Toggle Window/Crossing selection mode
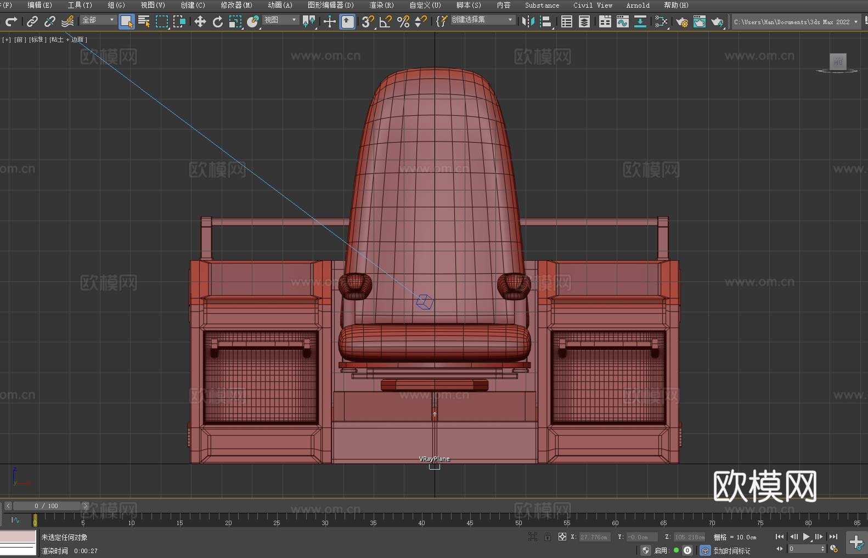This screenshot has height=558, width=868. (179, 21)
